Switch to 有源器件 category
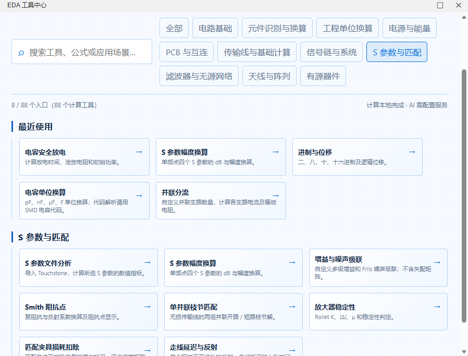Screen dimensions: 468x356 click(x=323, y=76)
